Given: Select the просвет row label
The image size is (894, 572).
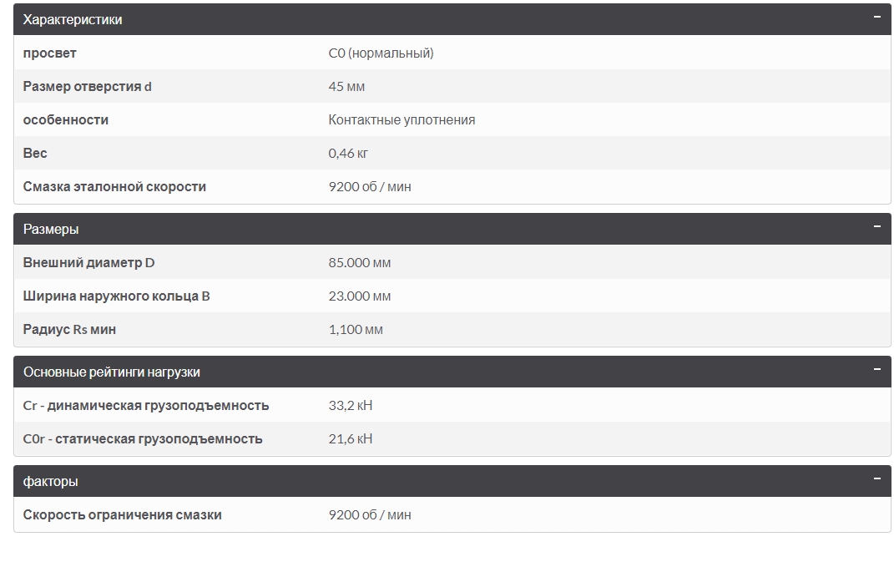Looking at the screenshot, I should (x=49, y=53).
